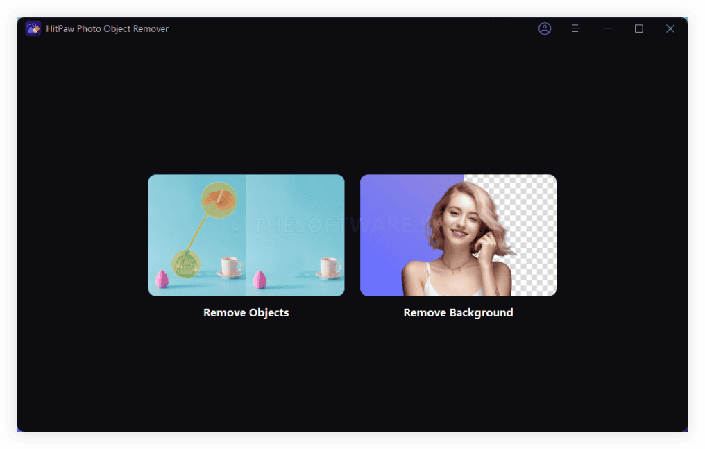Click the HitPaw Photo Object Remover app logo
705x449 pixels.
[x=33, y=28]
